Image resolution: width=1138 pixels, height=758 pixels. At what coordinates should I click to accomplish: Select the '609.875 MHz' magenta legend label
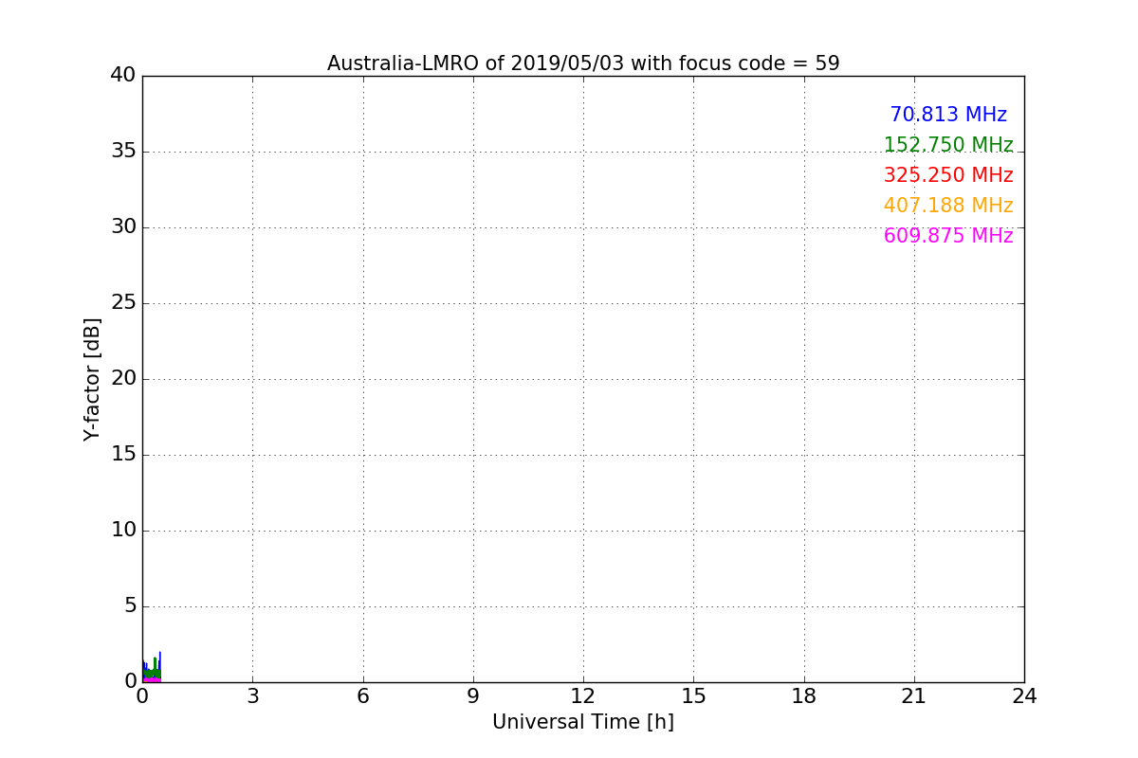click(948, 236)
